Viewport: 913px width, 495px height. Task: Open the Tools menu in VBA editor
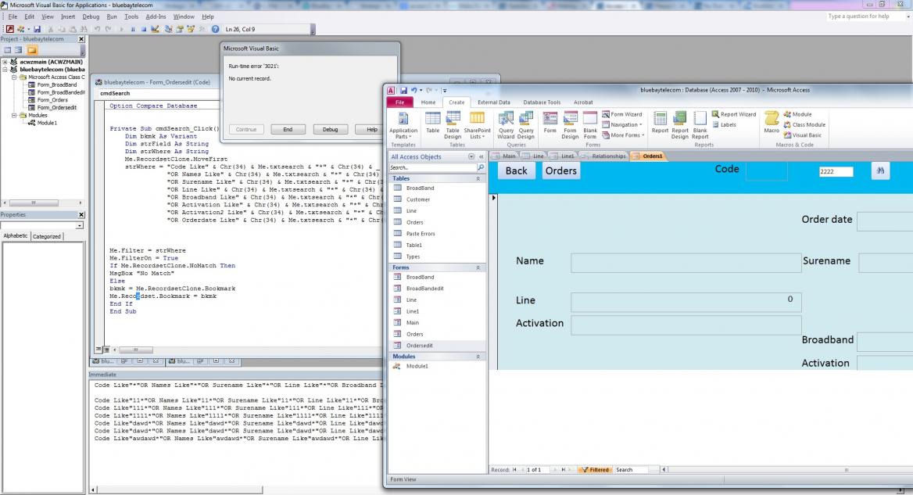click(131, 17)
